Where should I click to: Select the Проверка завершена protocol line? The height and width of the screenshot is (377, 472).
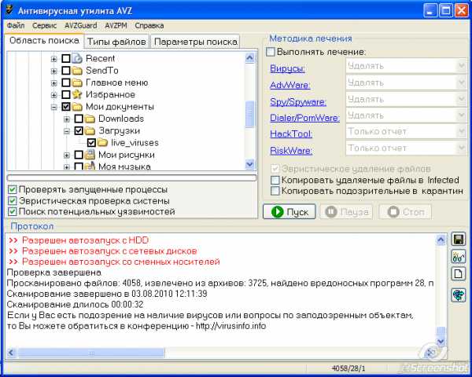(x=54, y=273)
